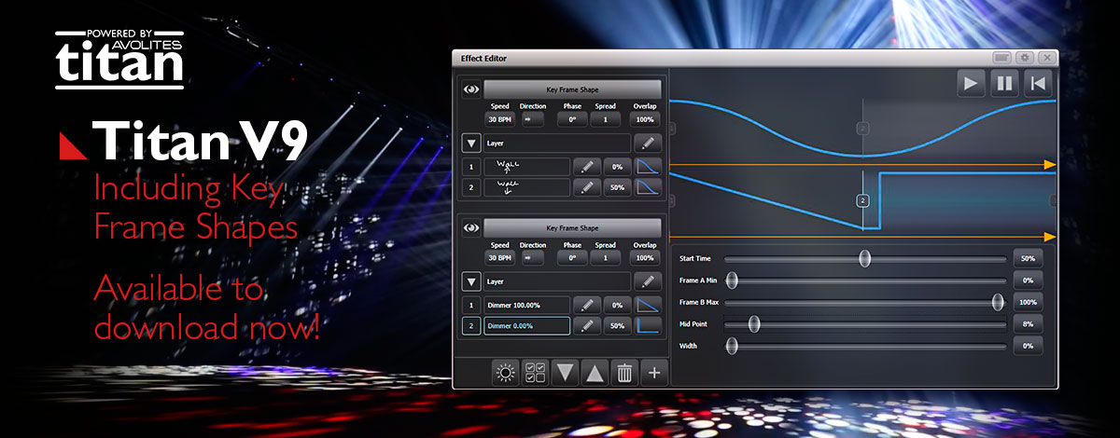The height and width of the screenshot is (438, 1120).
Task: Select frame number 2 in the second shape
Action: (471, 325)
